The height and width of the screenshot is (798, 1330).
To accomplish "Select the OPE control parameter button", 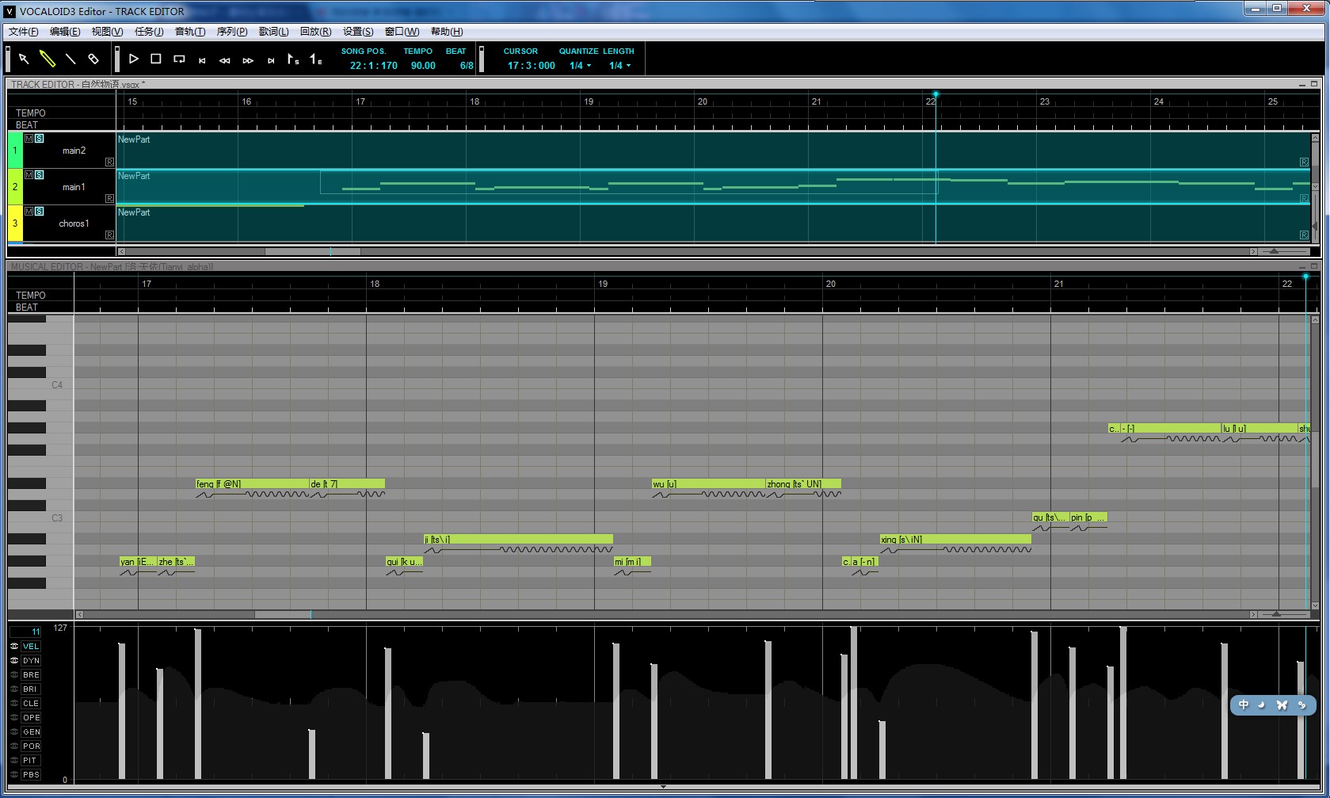I will [31, 717].
